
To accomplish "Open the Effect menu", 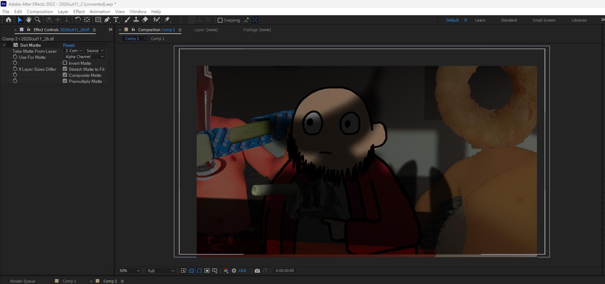I will point(79,11).
